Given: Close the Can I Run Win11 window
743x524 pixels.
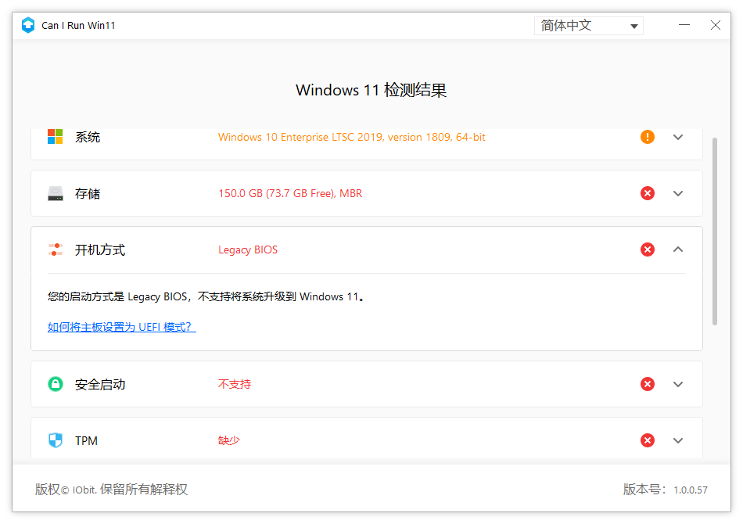Looking at the screenshot, I should point(716,25).
